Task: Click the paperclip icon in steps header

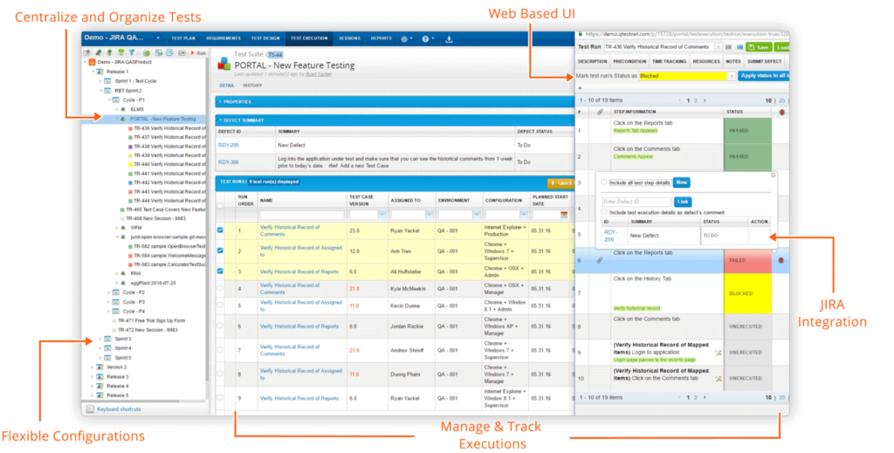Action: tap(600, 112)
